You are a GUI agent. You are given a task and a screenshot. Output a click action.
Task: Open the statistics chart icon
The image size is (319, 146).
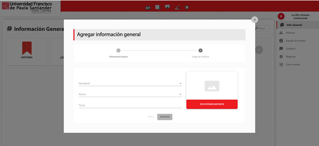(x=177, y=7)
